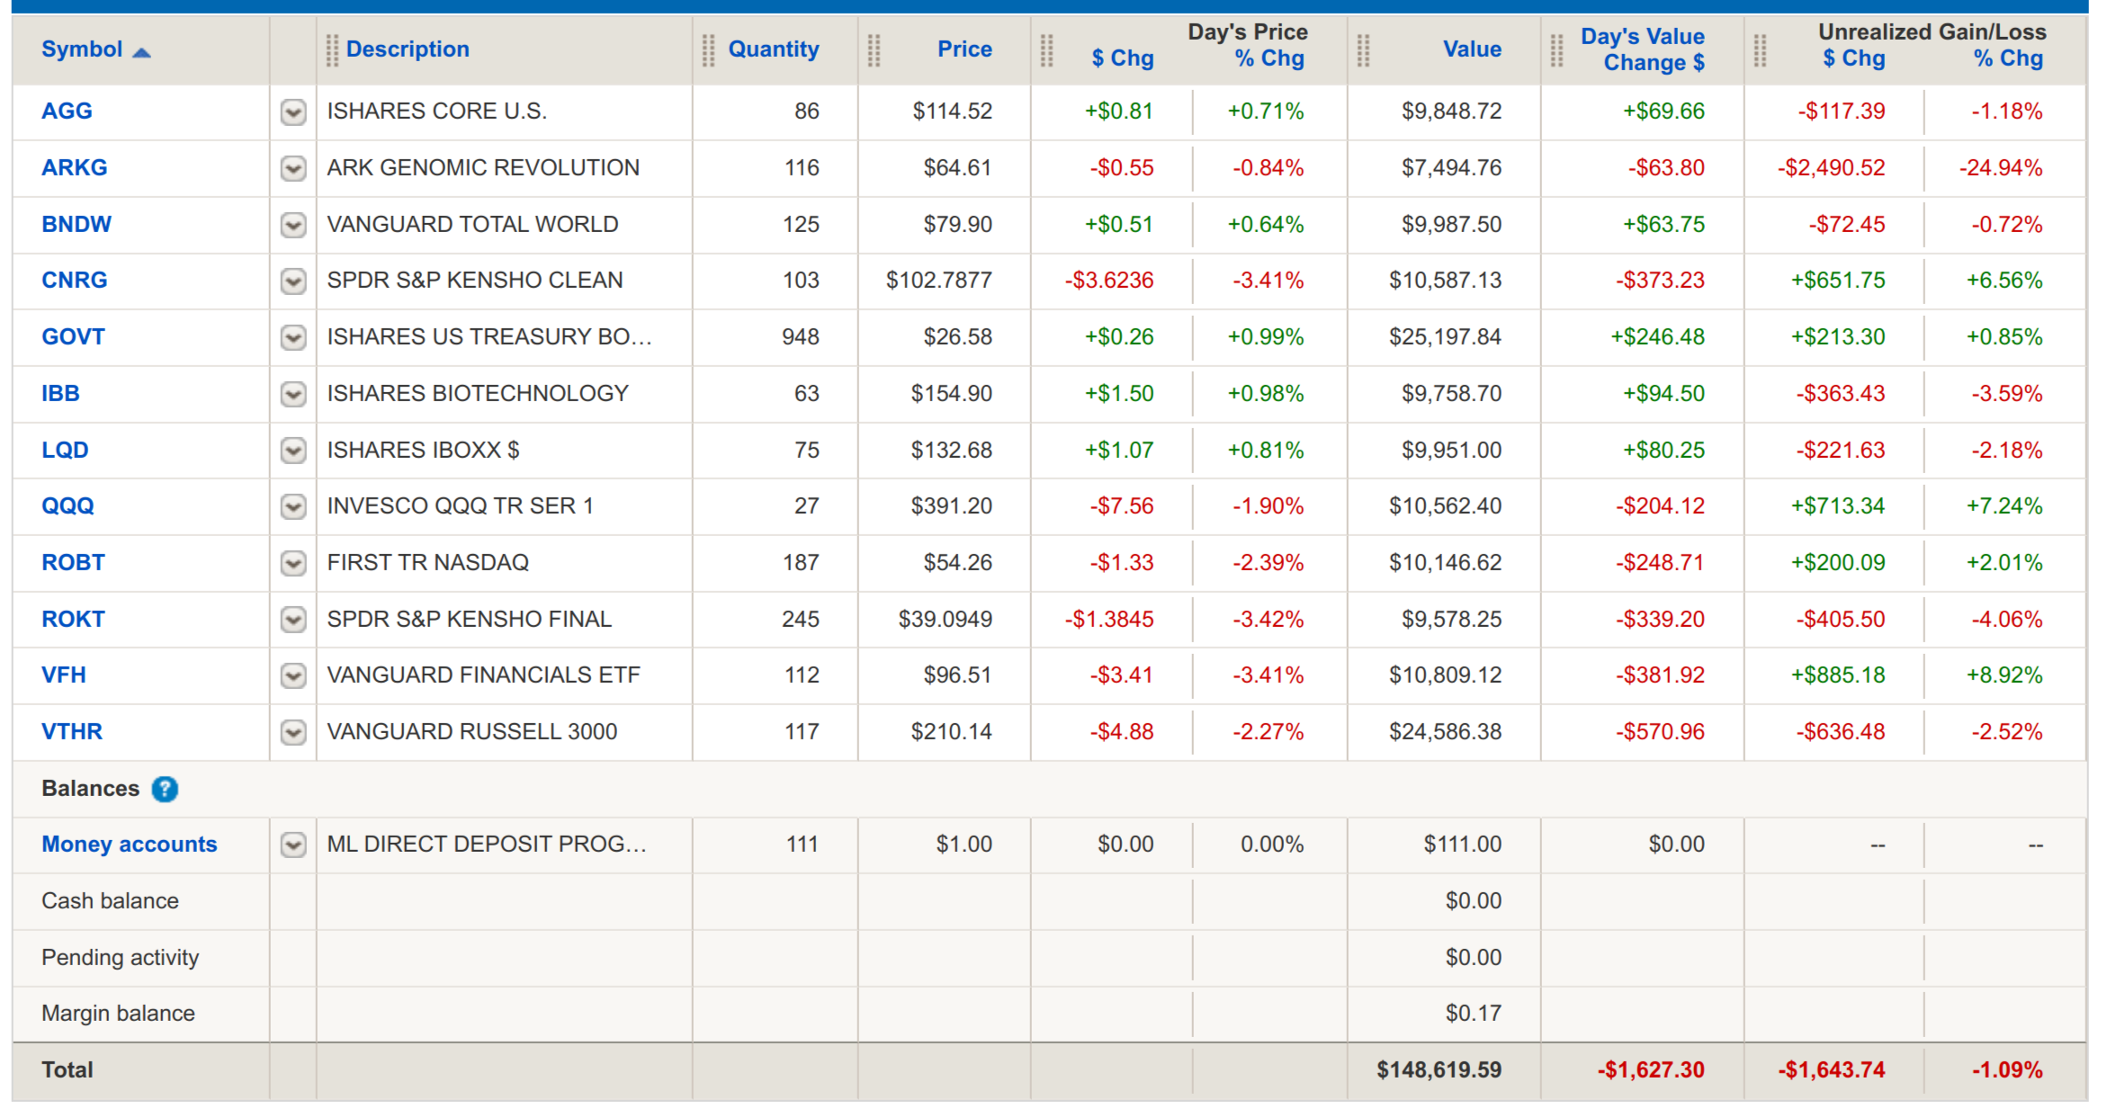Open the GOVT symbol link
Screen dimensions: 2107x1118
pyautogui.click(x=73, y=337)
